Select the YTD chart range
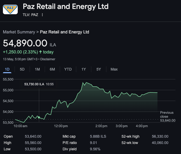The image size is (181, 154). point(68,69)
